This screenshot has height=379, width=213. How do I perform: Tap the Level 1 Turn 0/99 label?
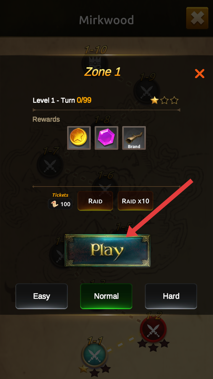click(62, 100)
